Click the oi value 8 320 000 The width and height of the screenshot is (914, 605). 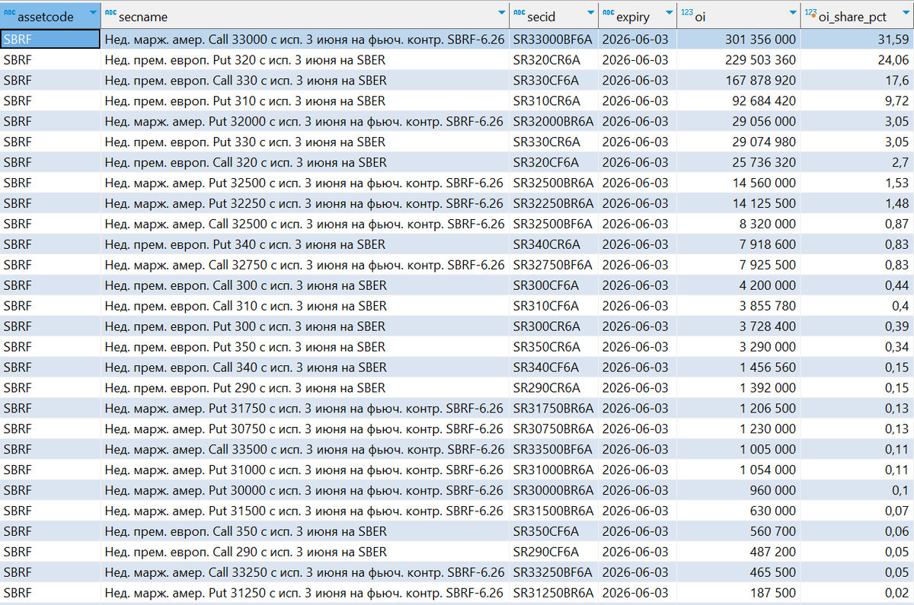tap(768, 224)
